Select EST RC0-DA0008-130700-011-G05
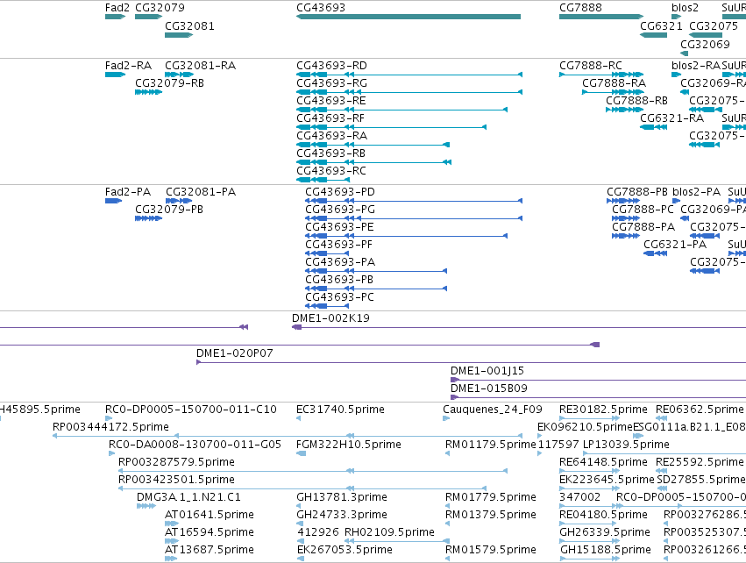This screenshot has width=746, height=563. 112,453
